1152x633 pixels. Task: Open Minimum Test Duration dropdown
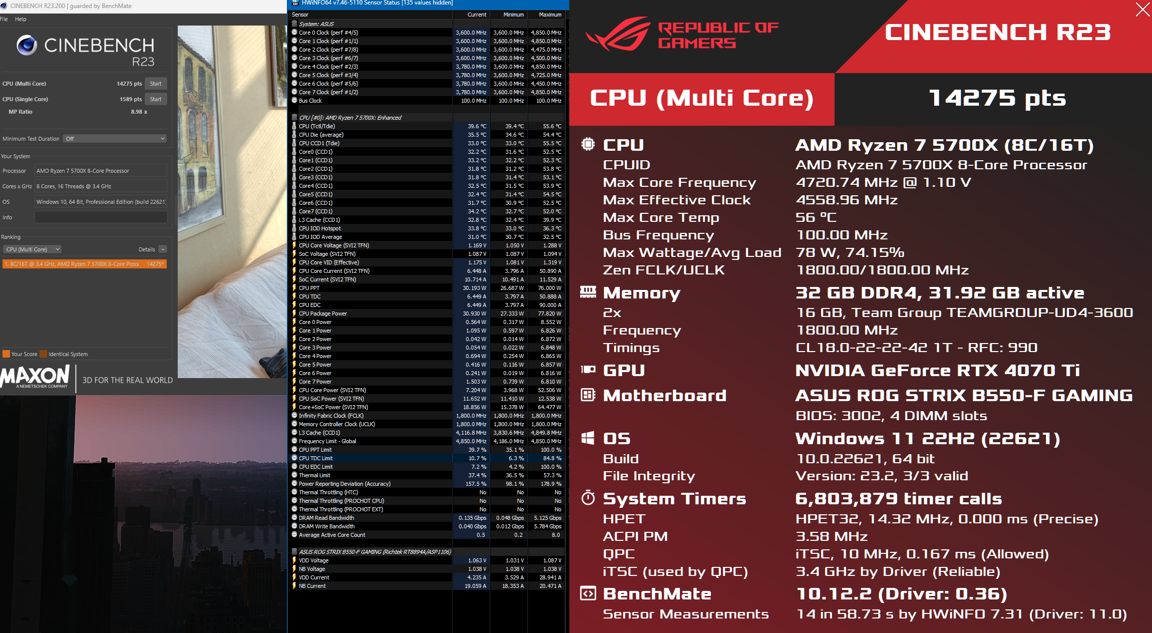coord(115,139)
